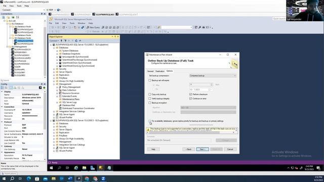This screenshot has width=324, height=182.
Task: Click the host taskbar Chrome icon
Action: point(87,178)
